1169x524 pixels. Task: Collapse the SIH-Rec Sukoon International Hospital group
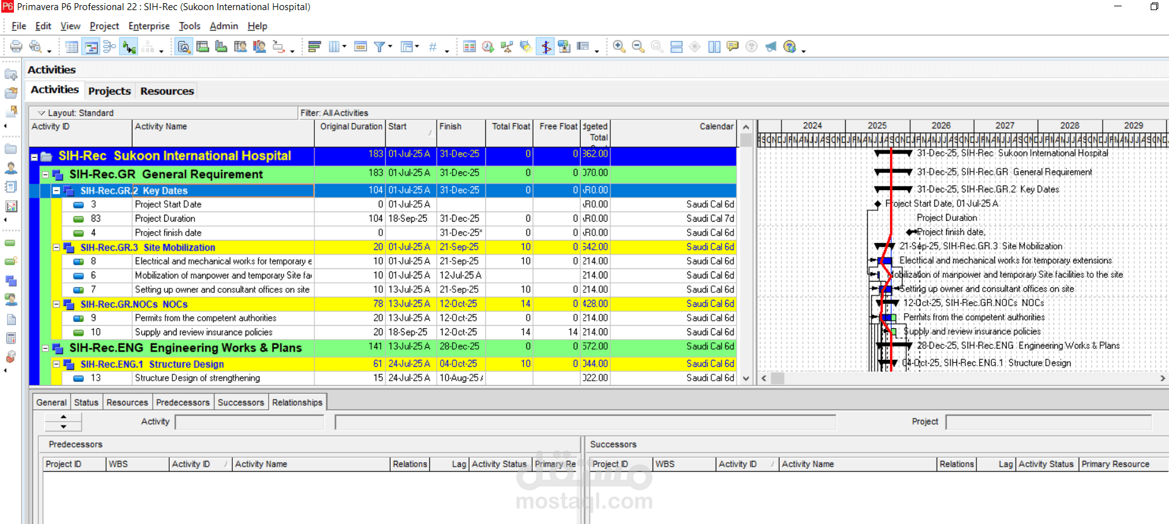tap(34, 157)
